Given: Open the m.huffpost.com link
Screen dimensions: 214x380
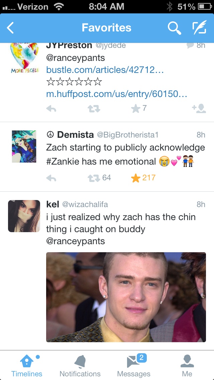Looking at the screenshot, I should (117, 94).
